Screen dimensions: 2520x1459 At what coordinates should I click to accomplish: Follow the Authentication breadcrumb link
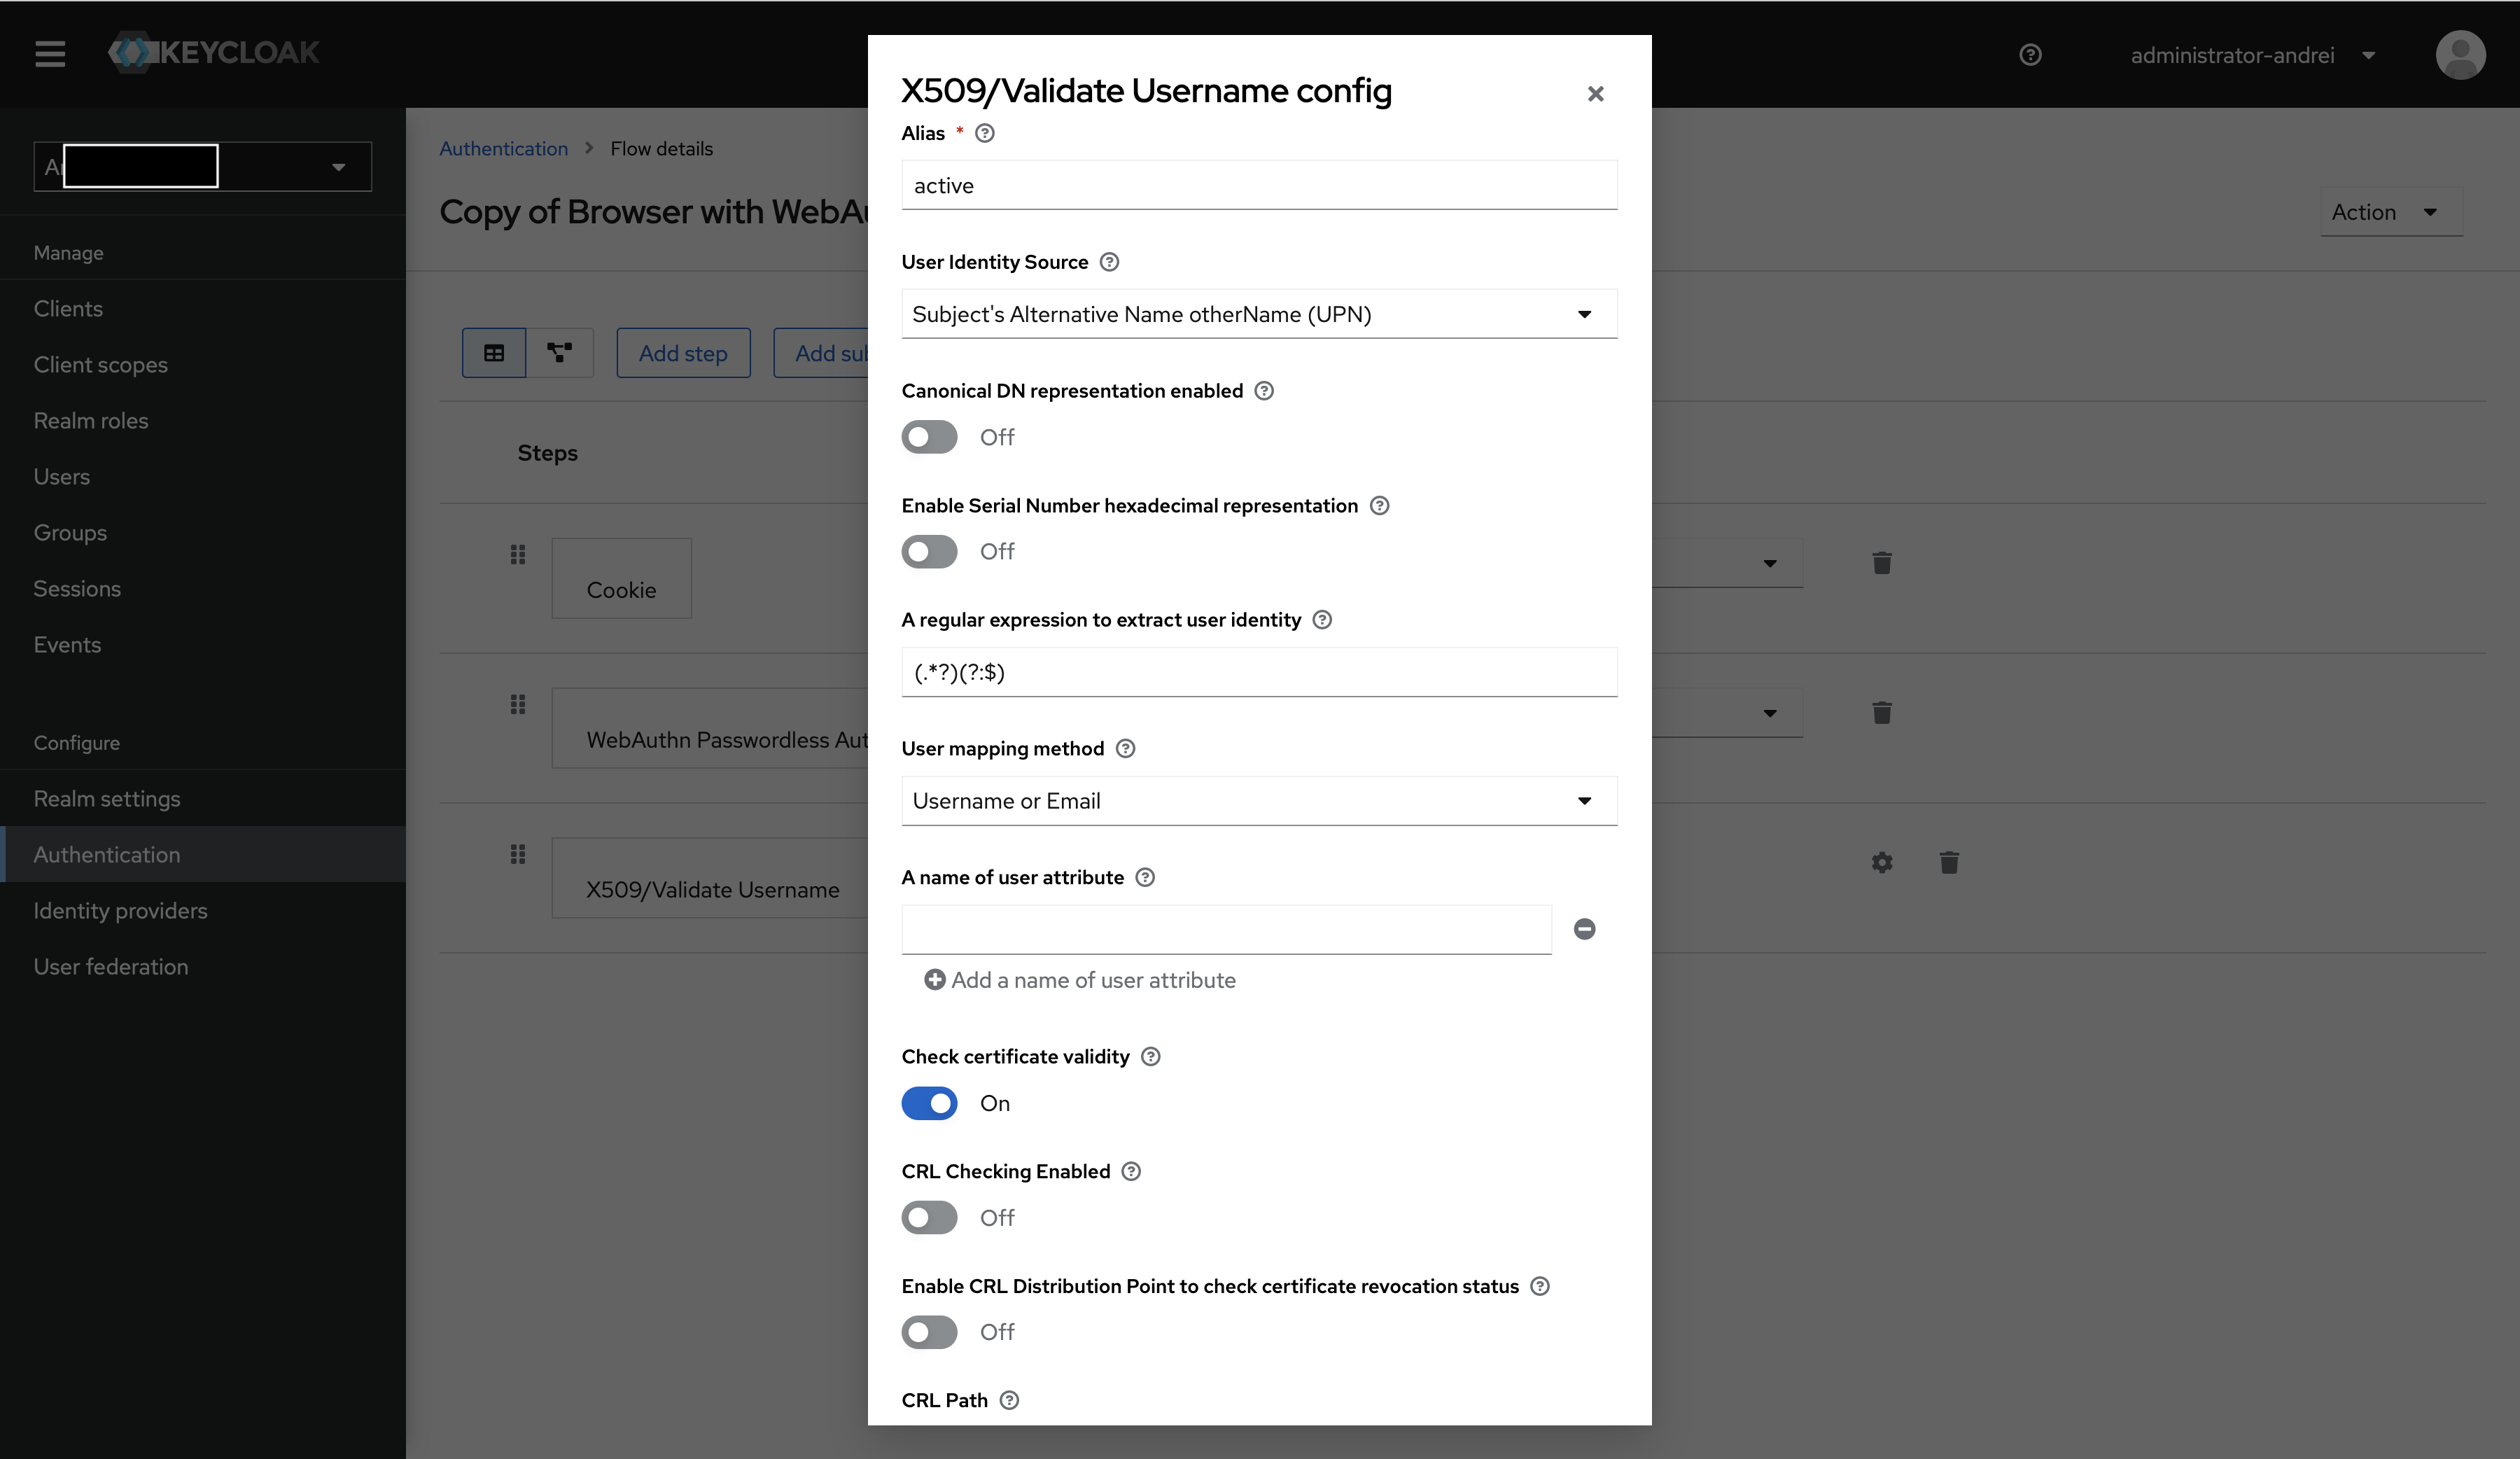503,147
